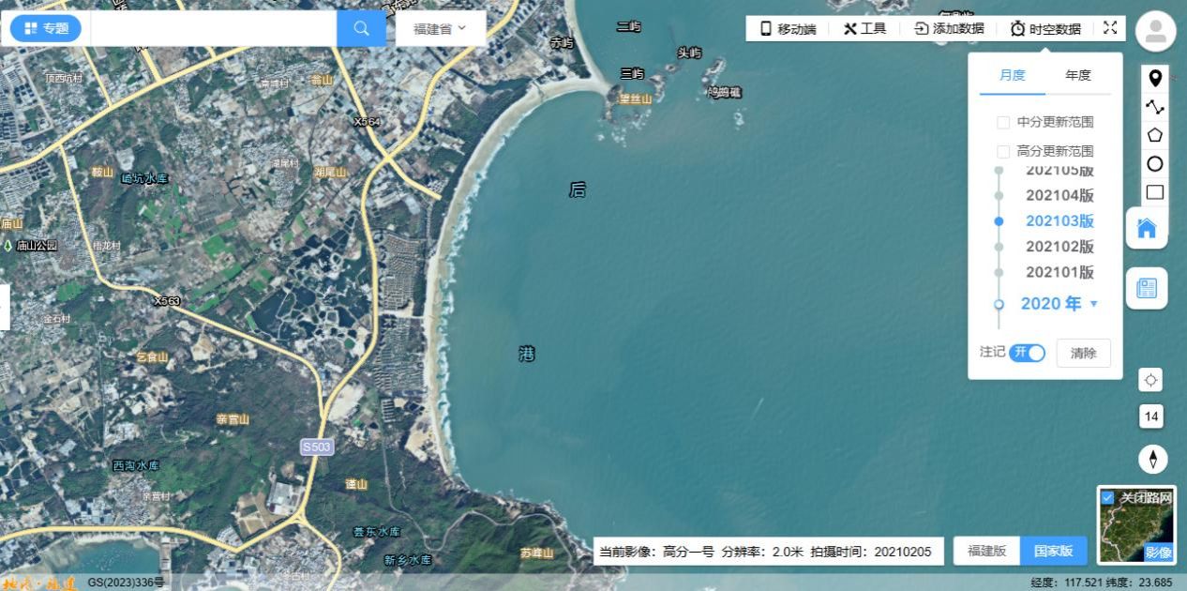The image size is (1187, 591).
Task: Select the circle drawing tool
Action: tap(1155, 163)
